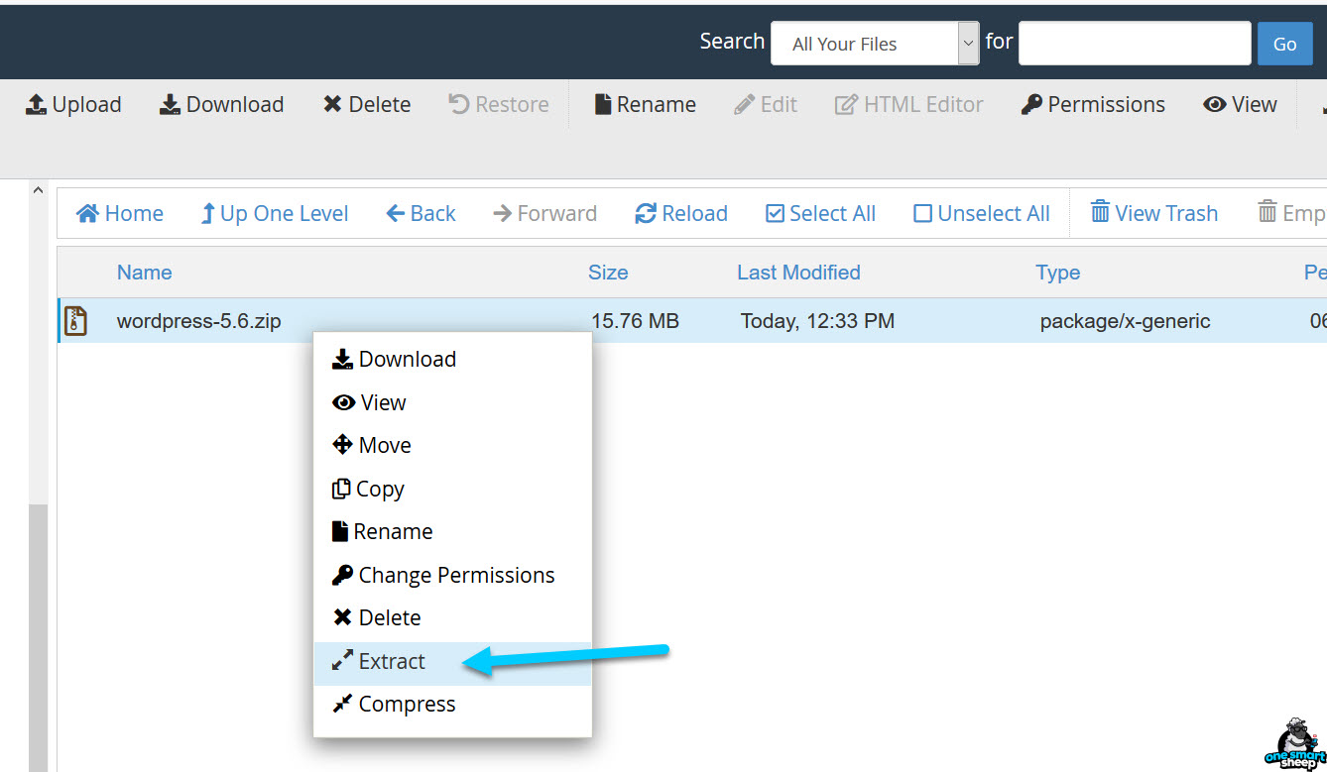Click the Permissions toolbar button
This screenshot has height=772, width=1327.
pos(1093,104)
